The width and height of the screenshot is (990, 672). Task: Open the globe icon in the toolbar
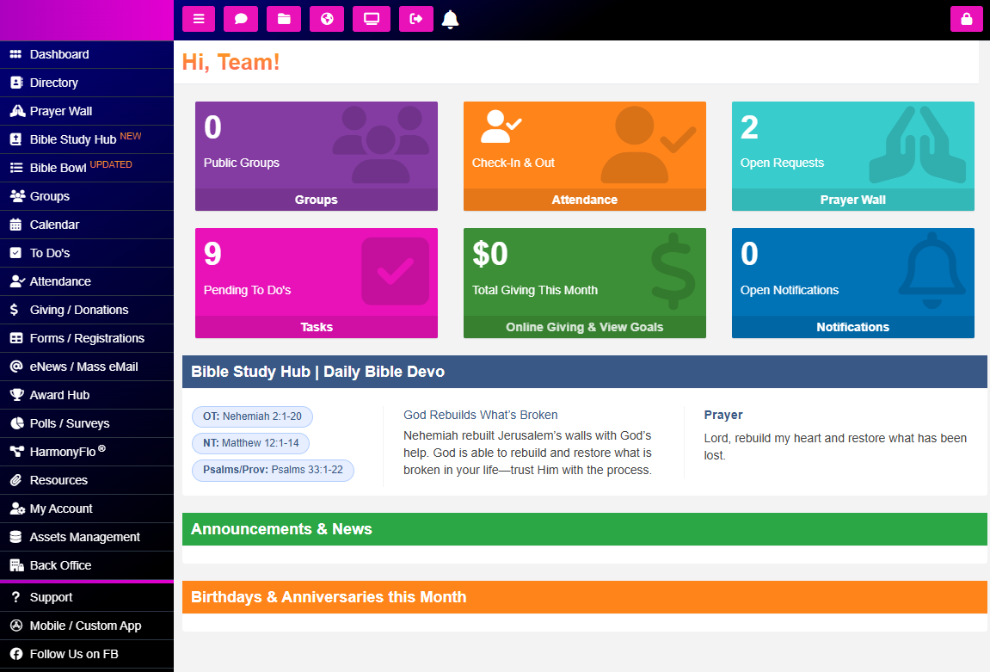click(327, 18)
